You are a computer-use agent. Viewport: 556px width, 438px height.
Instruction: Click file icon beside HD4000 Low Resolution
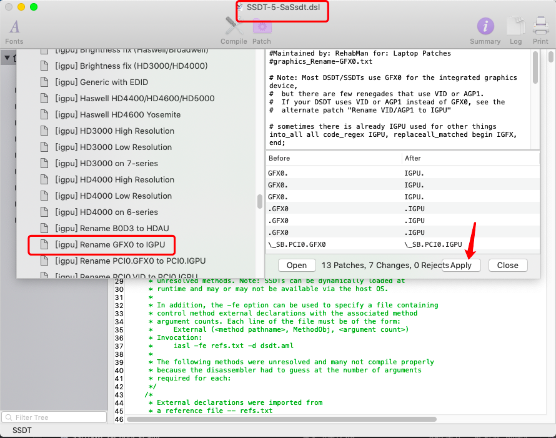44,196
